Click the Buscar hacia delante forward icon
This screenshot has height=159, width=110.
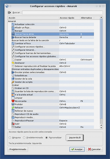point(13,37)
